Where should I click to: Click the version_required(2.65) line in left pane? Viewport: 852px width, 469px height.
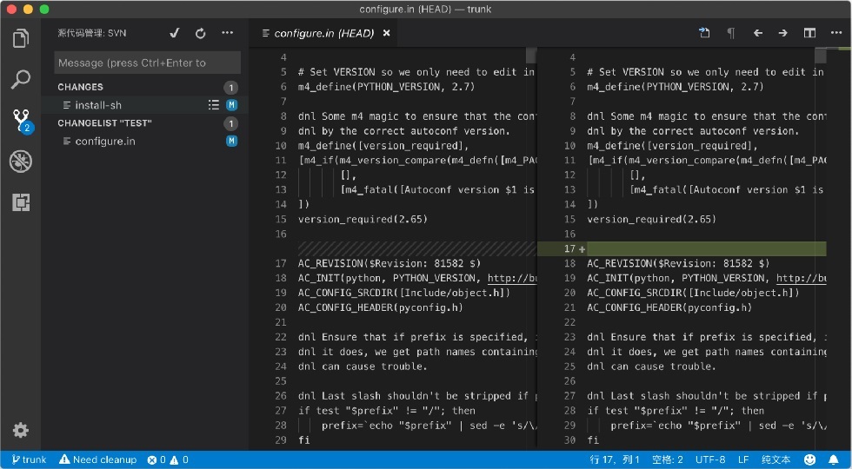coord(363,219)
